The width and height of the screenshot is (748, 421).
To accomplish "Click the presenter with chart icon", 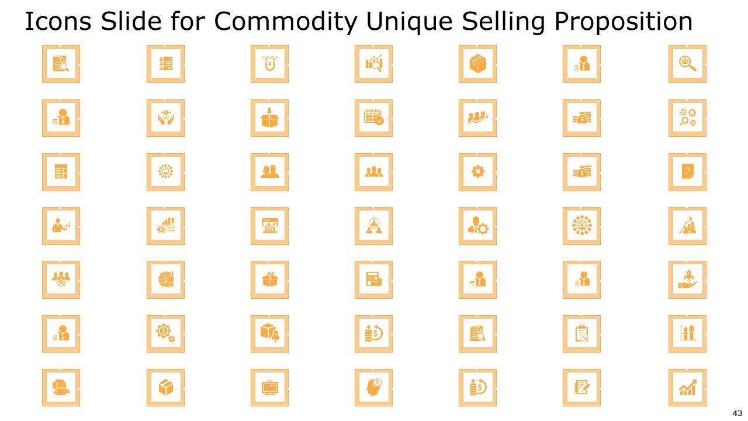I will click(x=61, y=226).
